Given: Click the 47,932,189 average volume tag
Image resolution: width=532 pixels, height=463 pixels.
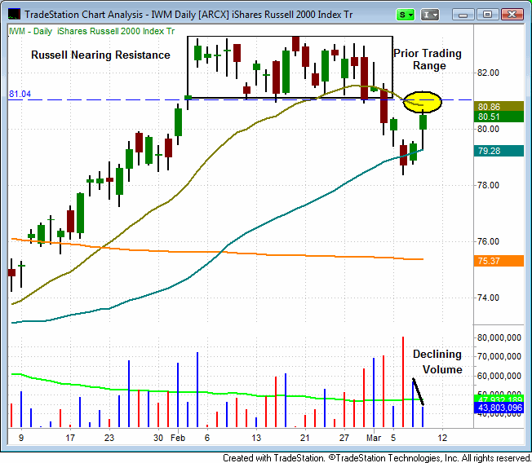Looking at the screenshot, I should [x=499, y=399].
